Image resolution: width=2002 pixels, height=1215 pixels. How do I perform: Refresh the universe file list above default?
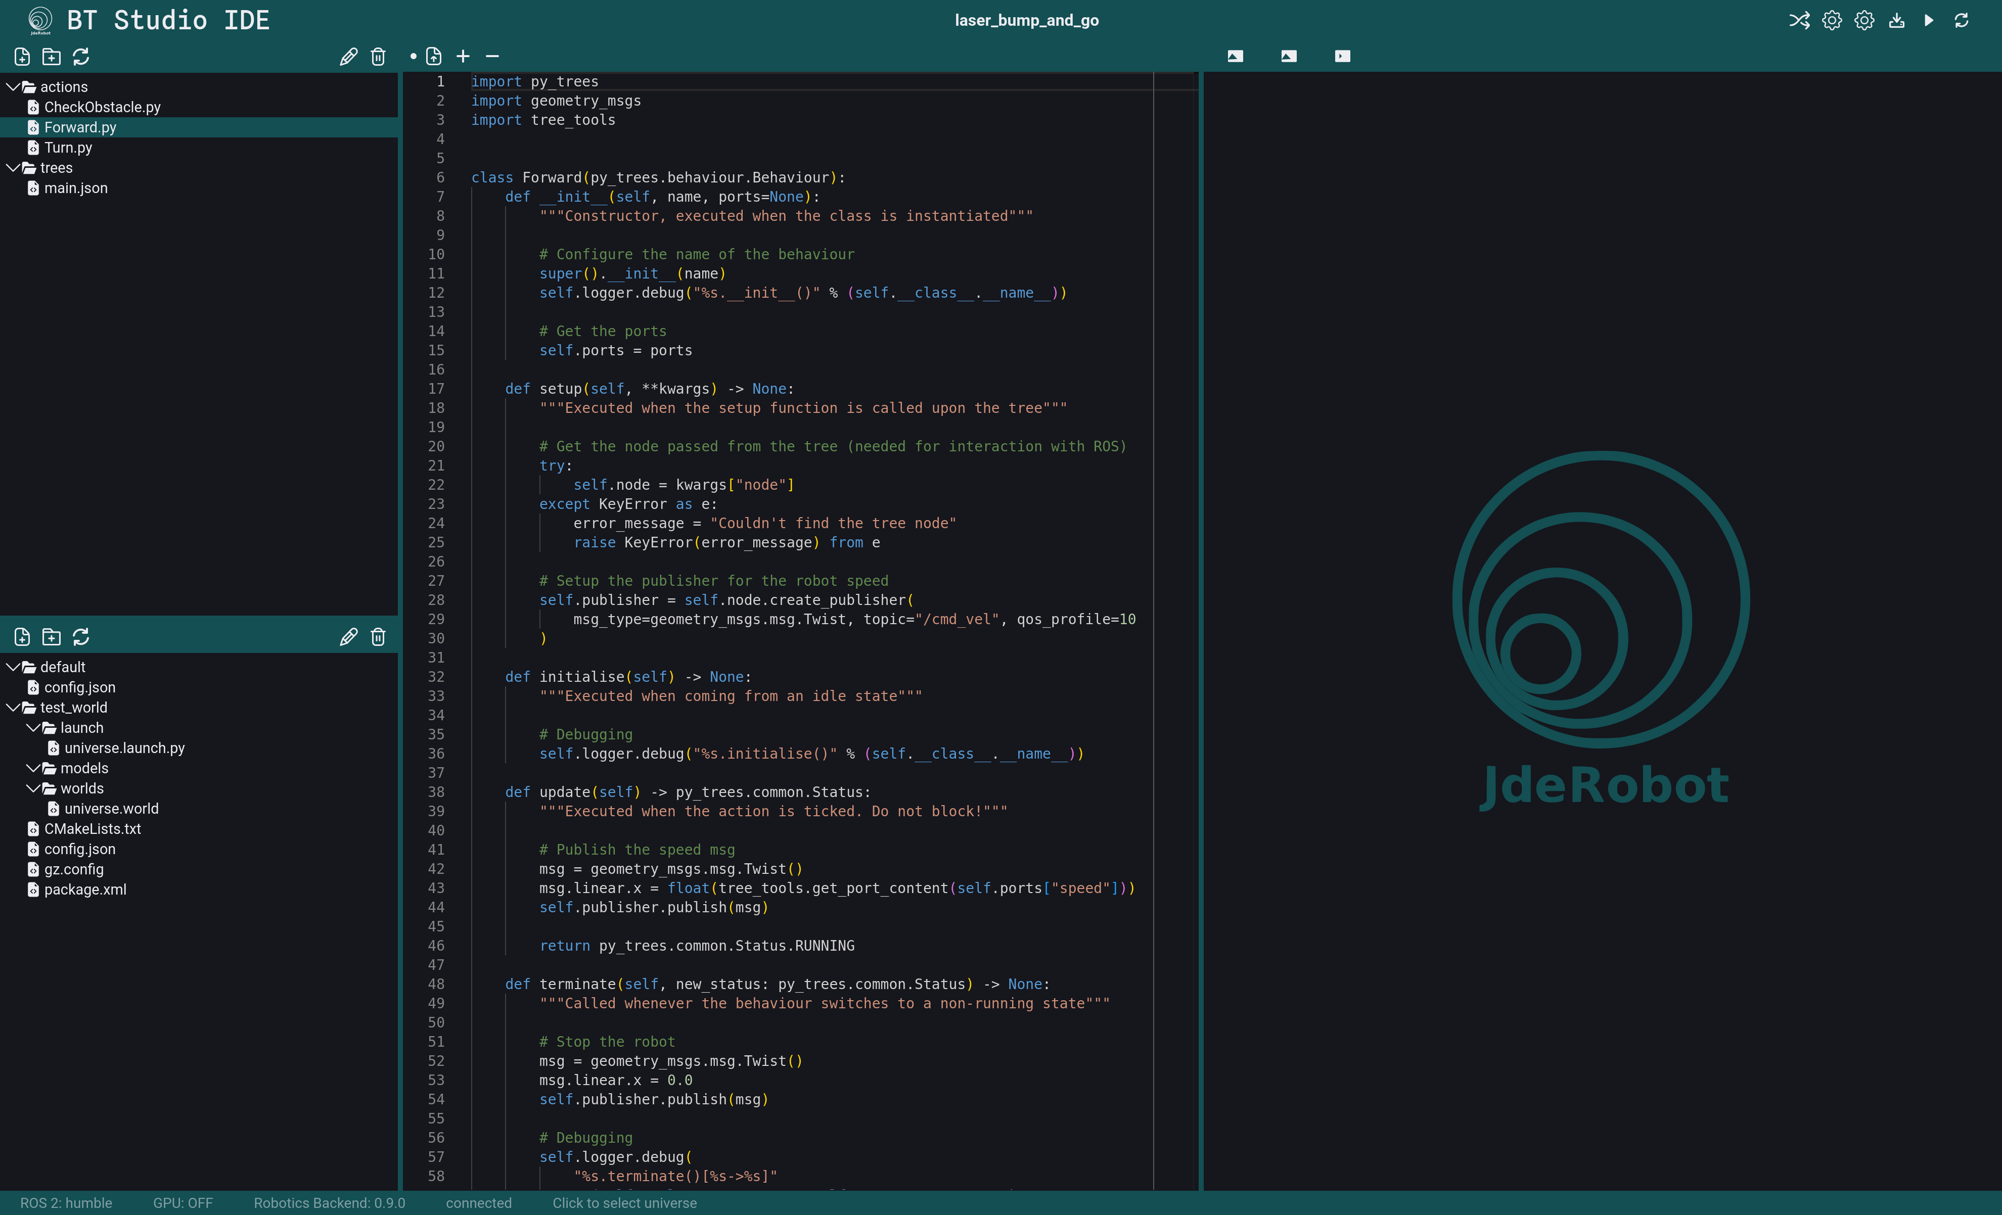point(80,637)
